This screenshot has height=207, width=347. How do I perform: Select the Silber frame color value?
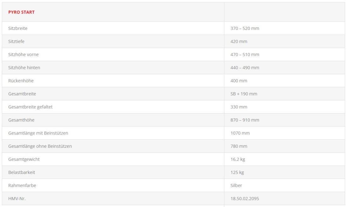(237, 186)
